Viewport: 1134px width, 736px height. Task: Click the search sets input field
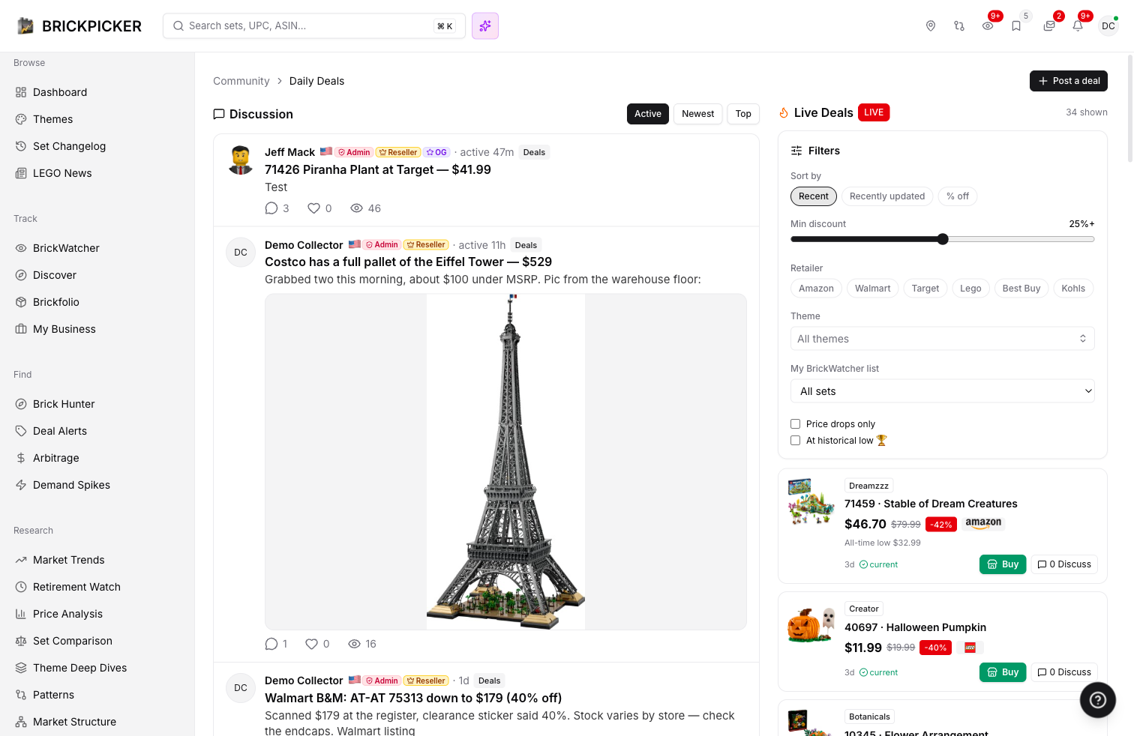pyautogui.click(x=314, y=26)
